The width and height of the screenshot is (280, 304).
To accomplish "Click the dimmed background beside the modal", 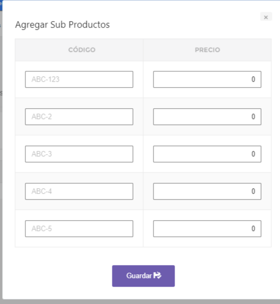I will click(x=1, y=155).
